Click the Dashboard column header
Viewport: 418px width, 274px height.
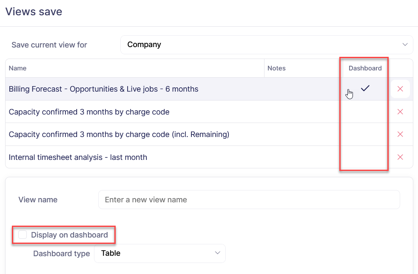coord(365,68)
